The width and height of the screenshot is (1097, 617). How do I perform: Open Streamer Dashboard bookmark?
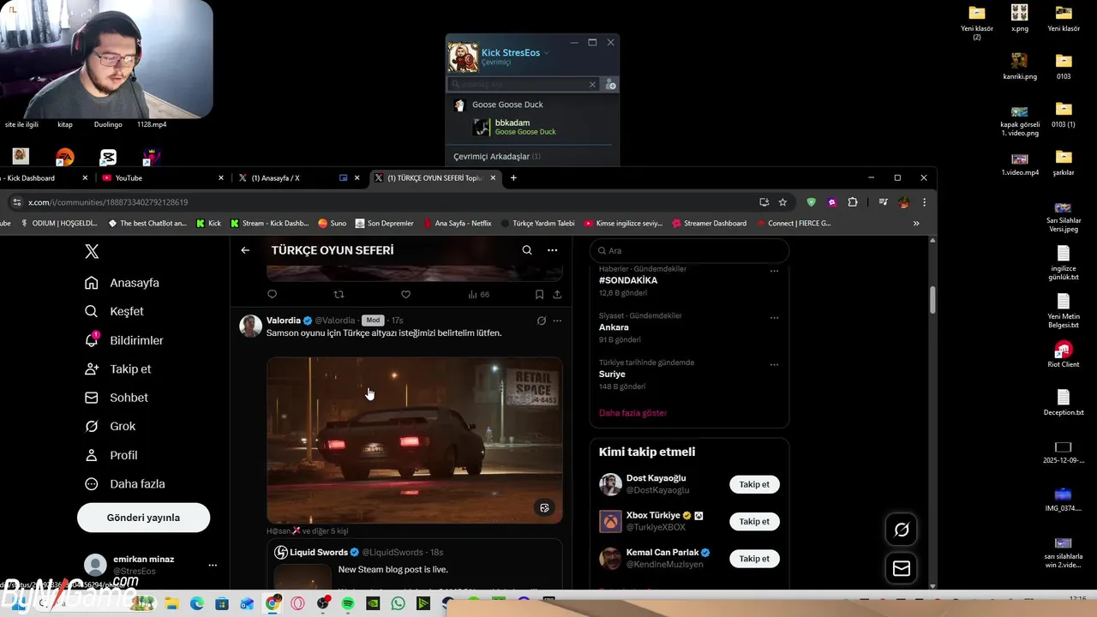709,224
